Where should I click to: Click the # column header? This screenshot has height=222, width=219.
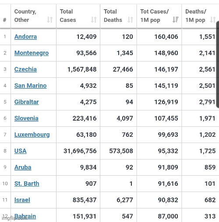click(5, 20)
